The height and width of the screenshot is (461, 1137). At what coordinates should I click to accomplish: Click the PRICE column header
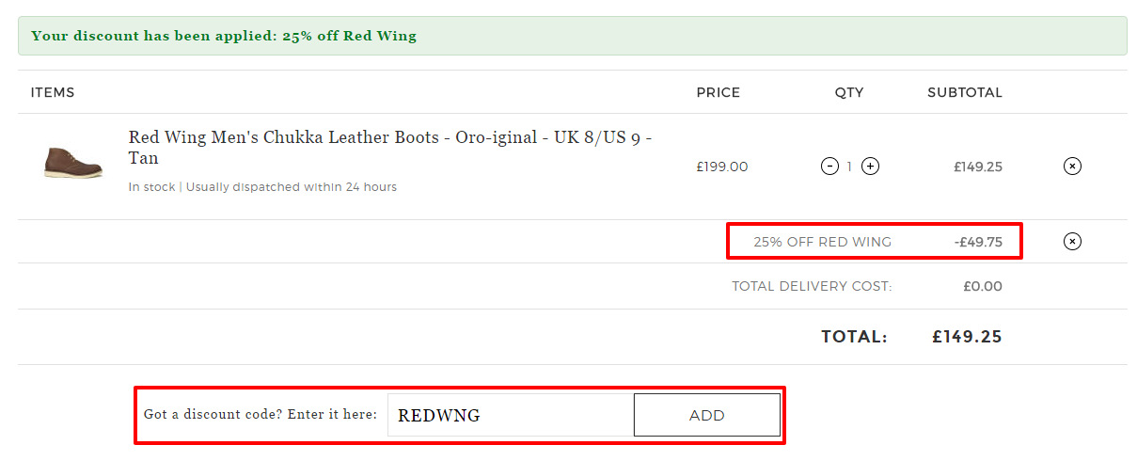(x=719, y=92)
